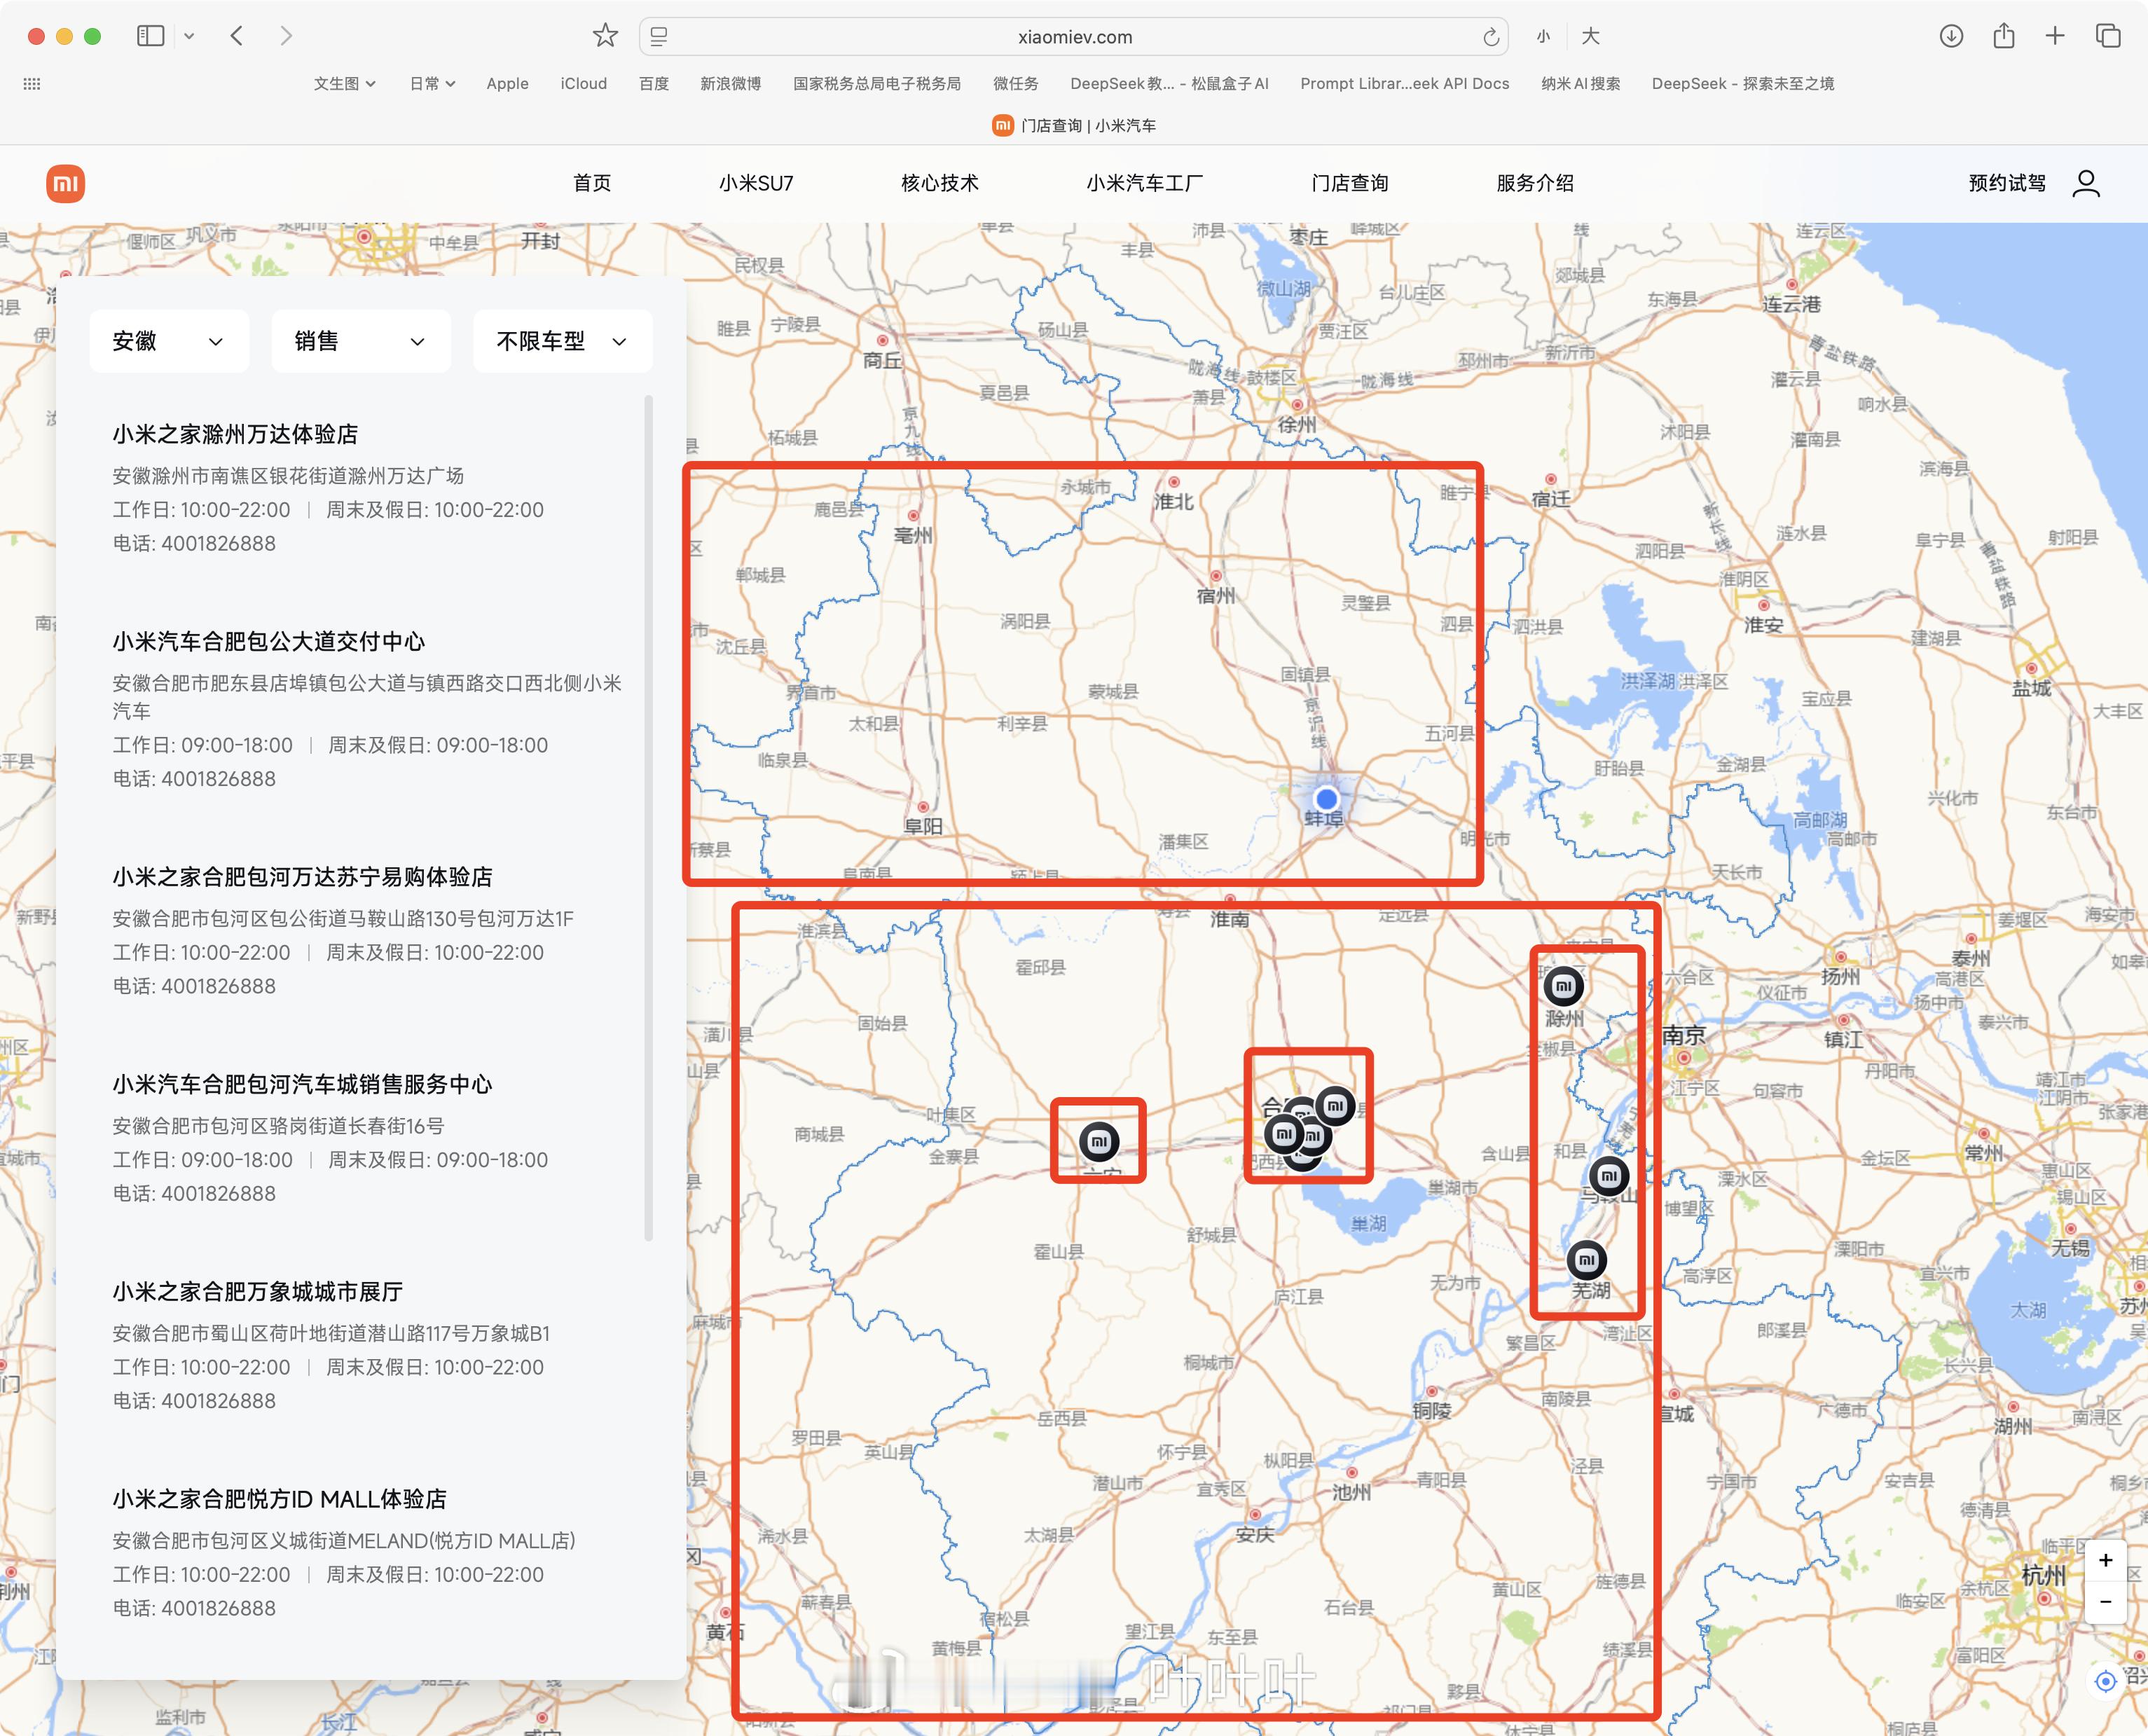Open a new tab with plus
This screenshot has width=2148, height=1736.
2055,36
